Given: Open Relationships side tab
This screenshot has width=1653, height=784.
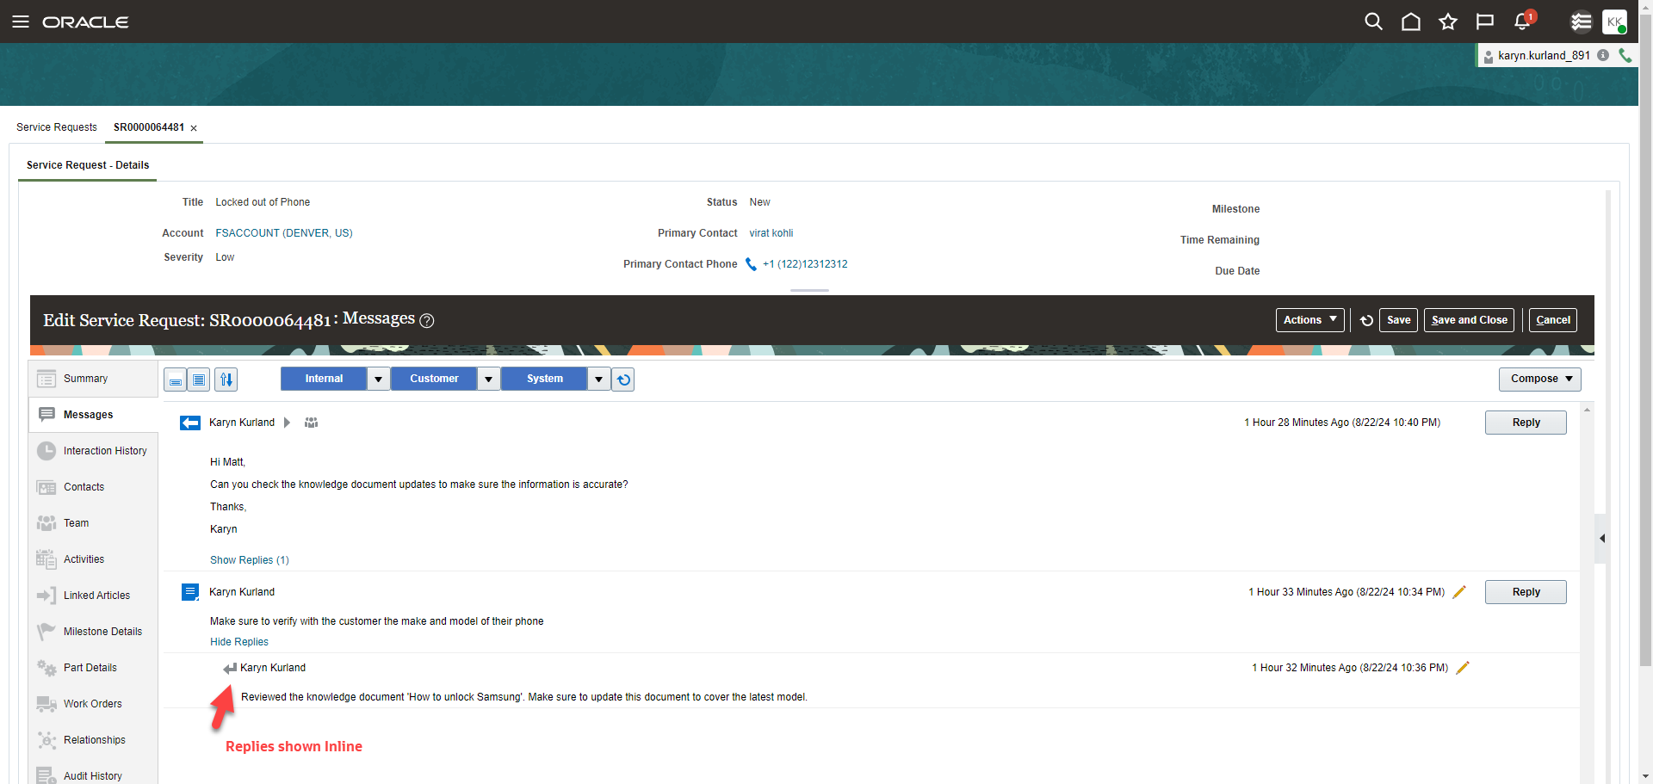Looking at the screenshot, I should coord(93,740).
